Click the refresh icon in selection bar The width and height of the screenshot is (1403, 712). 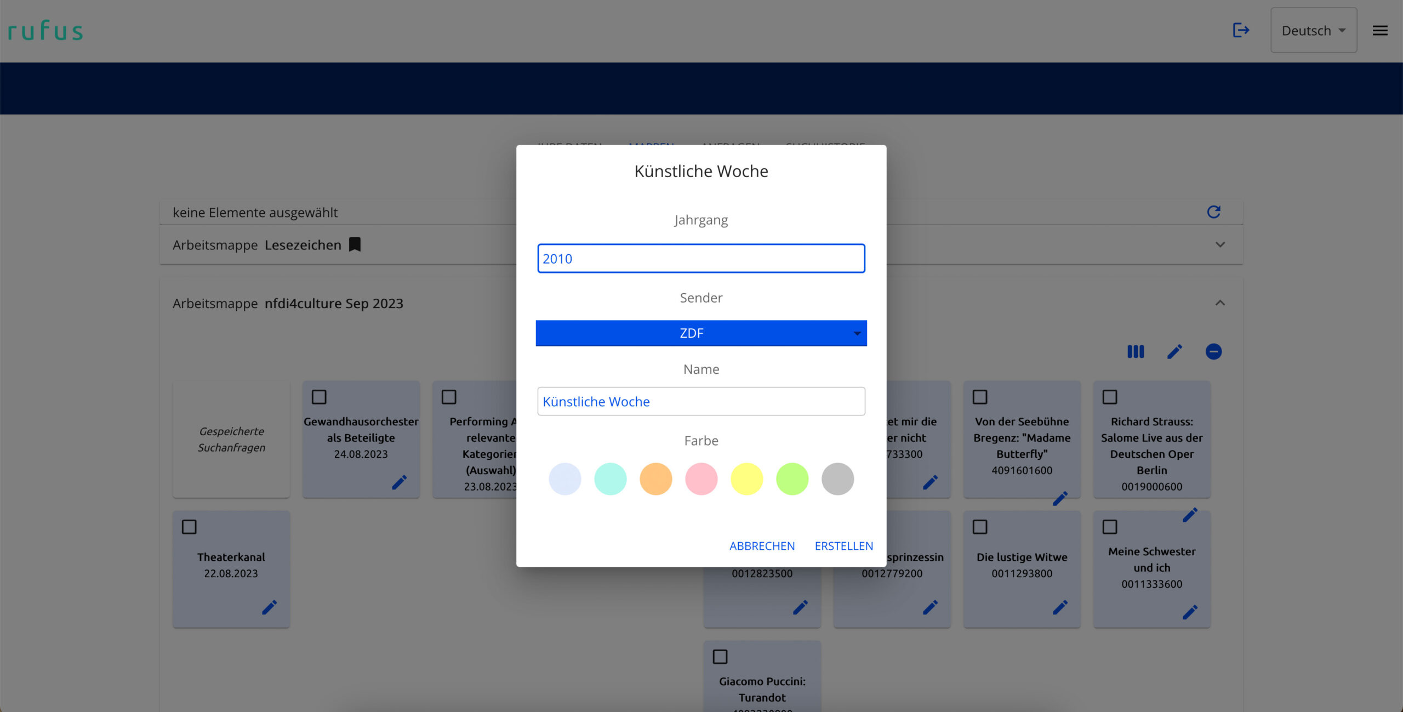[x=1213, y=212]
